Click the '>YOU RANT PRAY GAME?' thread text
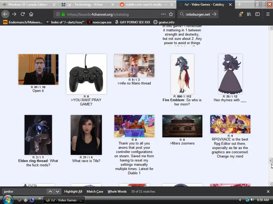The width and height of the screenshot is (273, 204). (86, 102)
